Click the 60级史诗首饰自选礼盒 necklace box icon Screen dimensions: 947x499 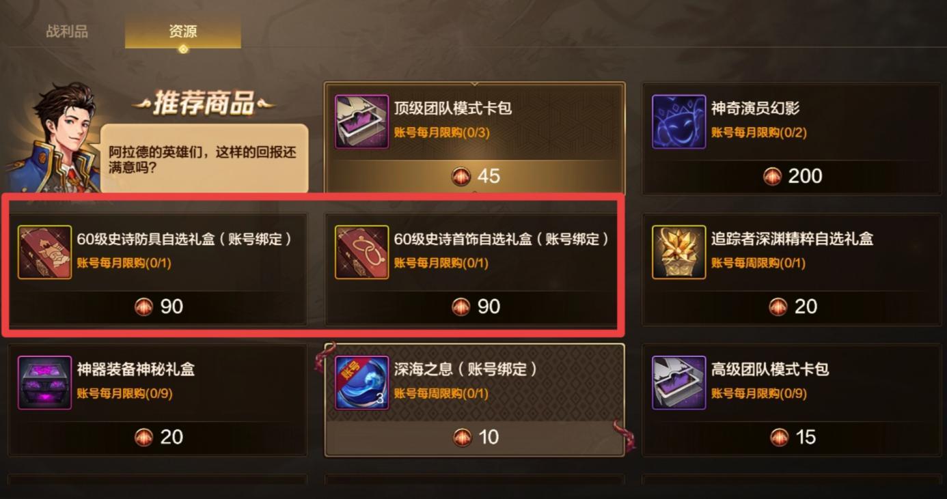click(361, 252)
